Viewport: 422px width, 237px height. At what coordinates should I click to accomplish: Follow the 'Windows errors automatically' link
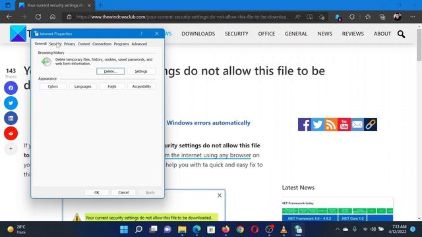pos(208,123)
